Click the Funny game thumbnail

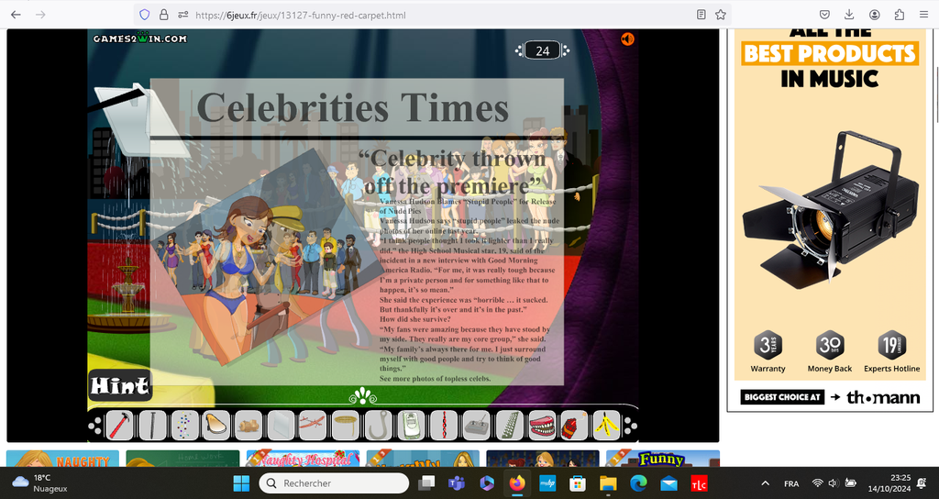660,459
